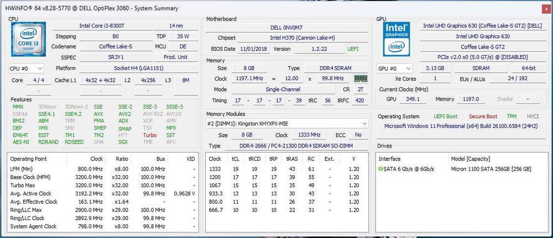Image resolution: width=553 pixels, height=238 pixels.
Task: Click the 12.00 memory multiplier field
Action: [x=291, y=78]
